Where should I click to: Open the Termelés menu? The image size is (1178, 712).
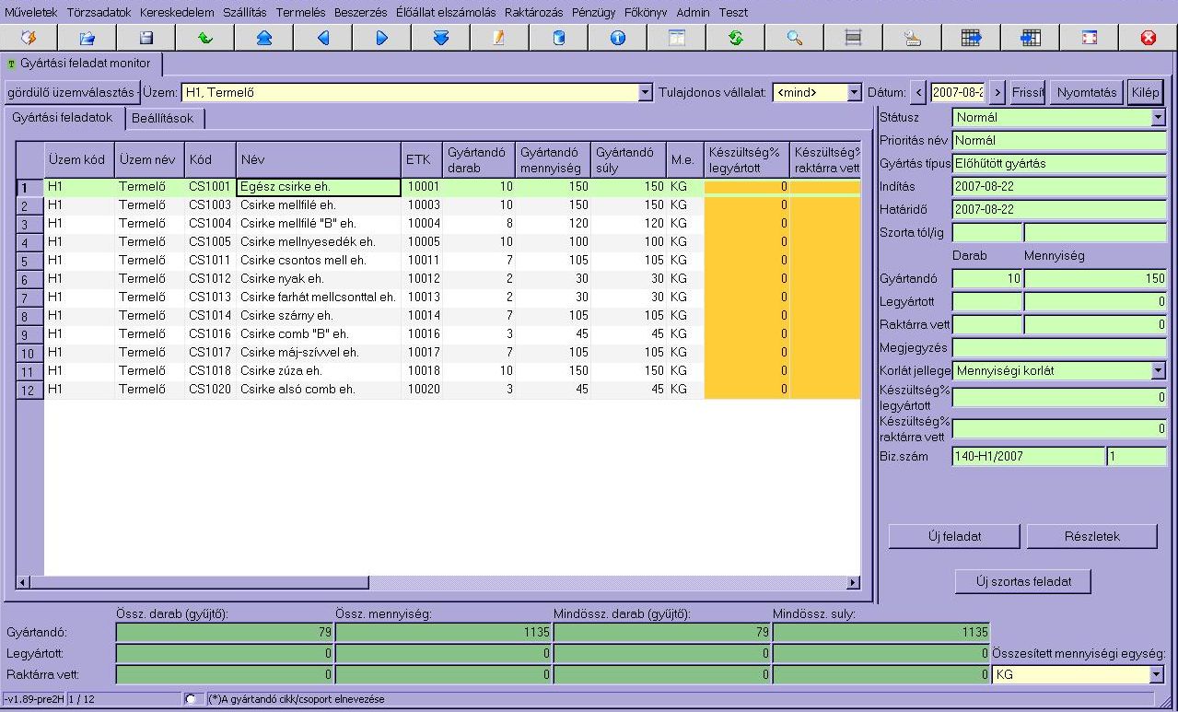(x=300, y=13)
